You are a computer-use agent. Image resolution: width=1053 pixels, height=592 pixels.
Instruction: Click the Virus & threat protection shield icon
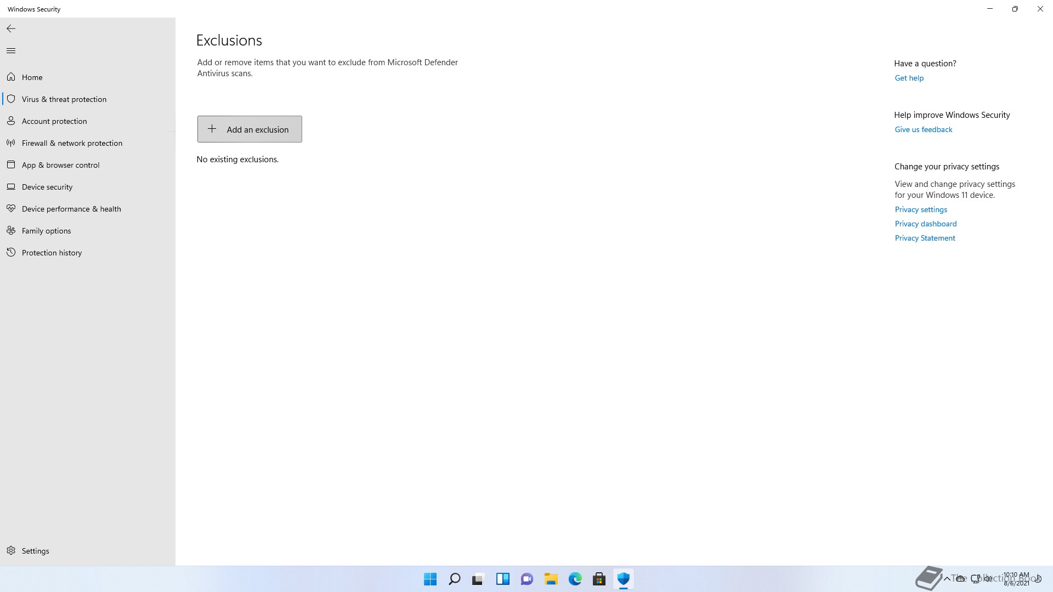pyautogui.click(x=11, y=99)
